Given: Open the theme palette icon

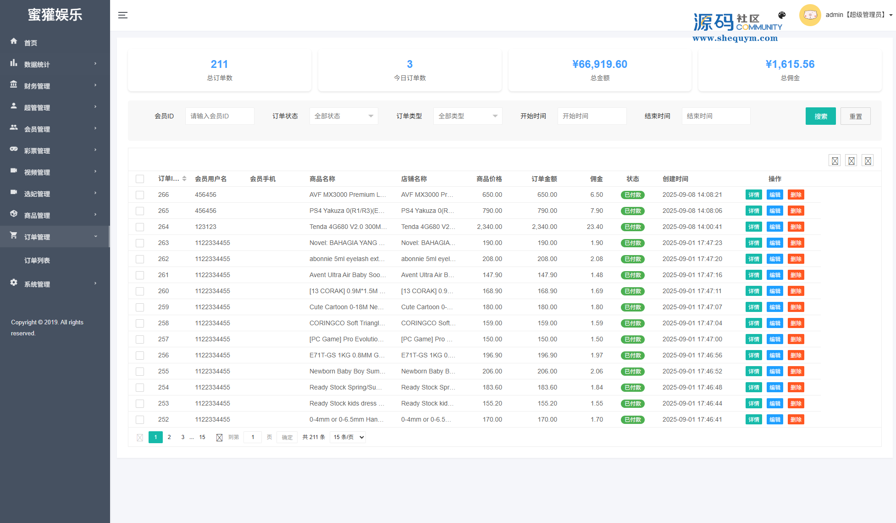Looking at the screenshot, I should coord(782,15).
